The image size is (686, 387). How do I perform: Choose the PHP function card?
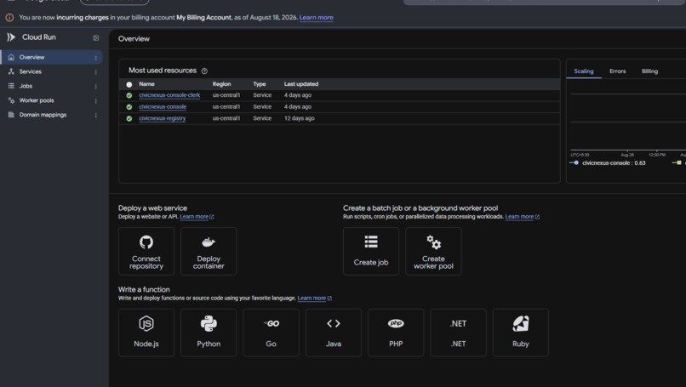tap(396, 333)
